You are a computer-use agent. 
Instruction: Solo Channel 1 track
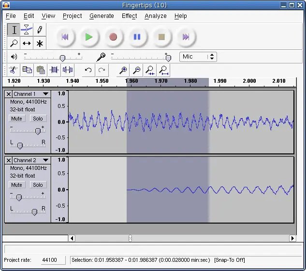pyautogui.click(x=38, y=119)
